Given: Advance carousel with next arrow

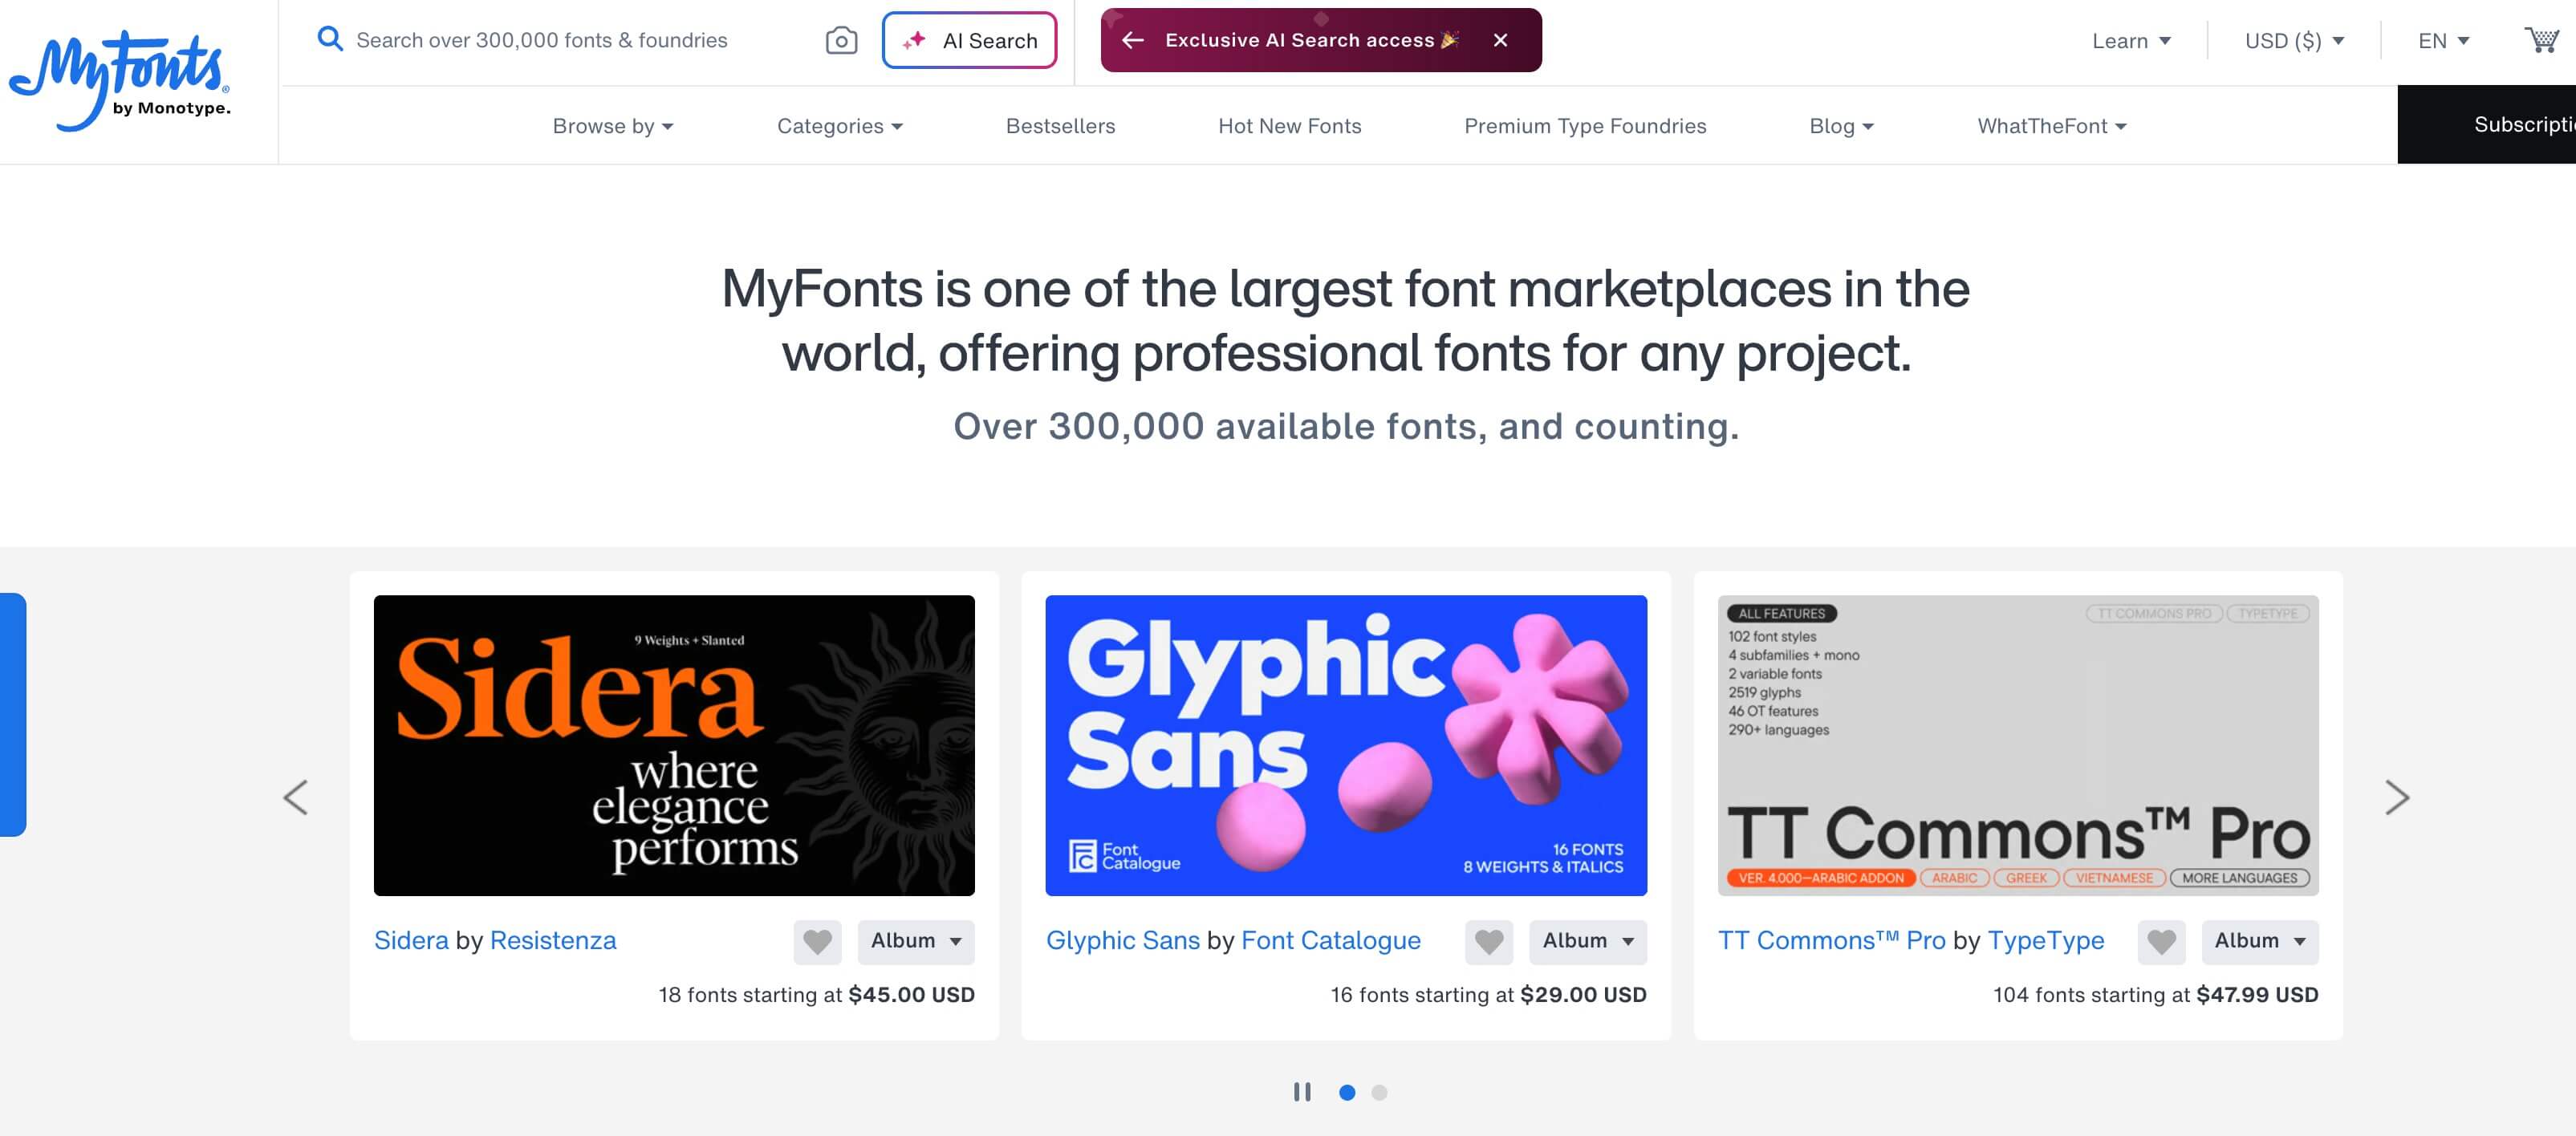Looking at the screenshot, I should tap(2396, 797).
